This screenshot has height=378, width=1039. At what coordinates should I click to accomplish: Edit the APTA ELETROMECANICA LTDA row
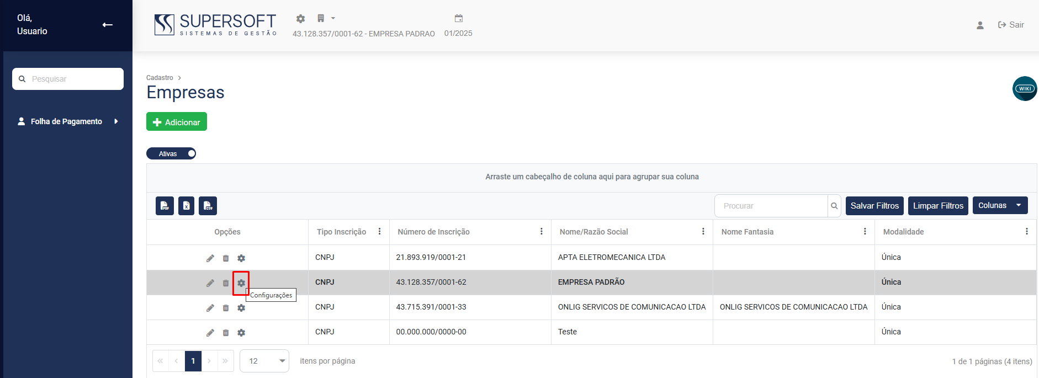click(210, 258)
